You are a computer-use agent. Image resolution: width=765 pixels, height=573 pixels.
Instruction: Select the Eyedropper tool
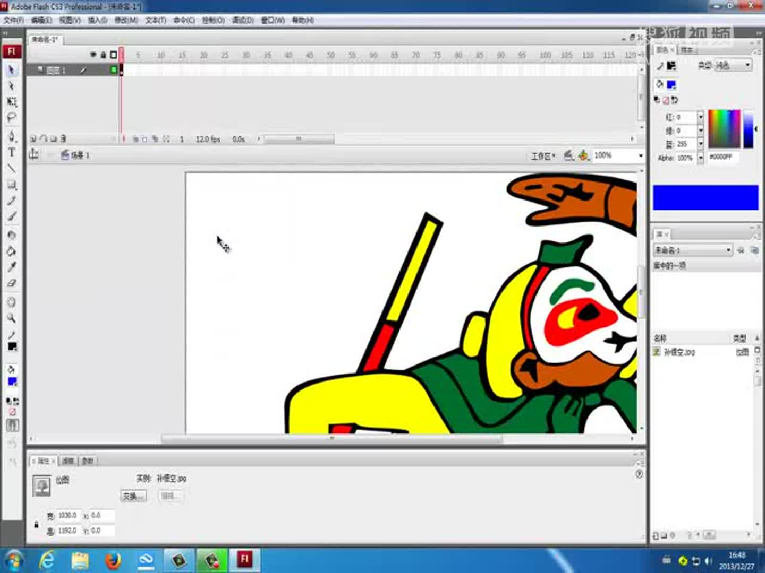(12, 267)
